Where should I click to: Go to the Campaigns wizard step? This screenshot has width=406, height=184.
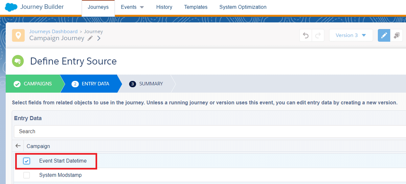pyautogui.click(x=33, y=84)
